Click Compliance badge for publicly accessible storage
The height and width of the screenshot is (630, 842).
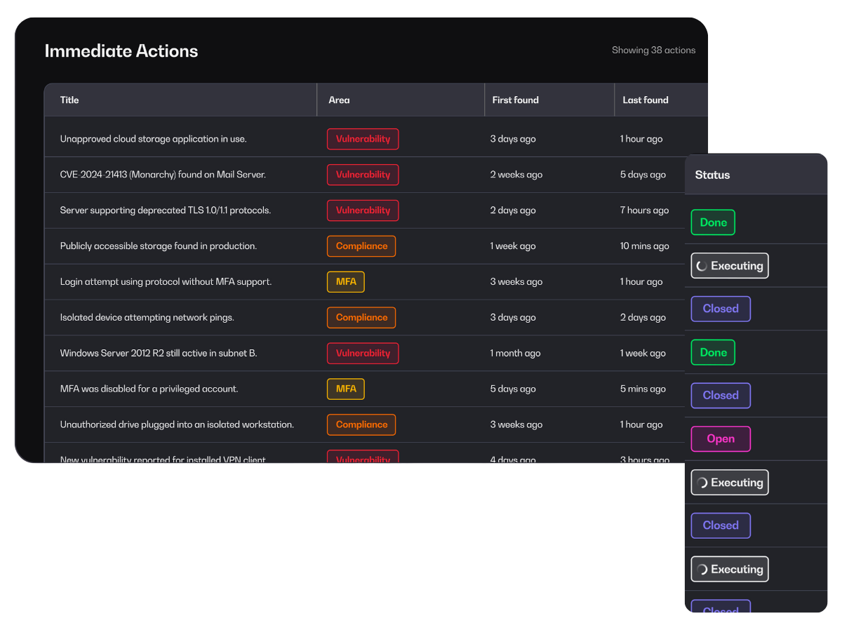pos(361,246)
